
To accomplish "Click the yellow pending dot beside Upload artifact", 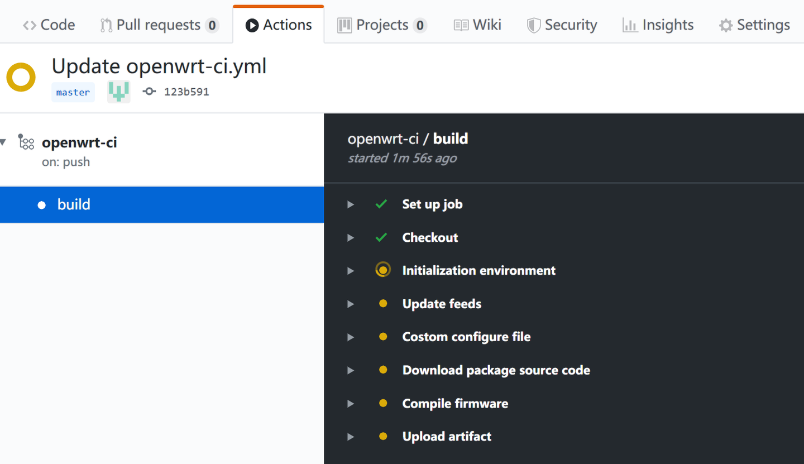I will point(383,436).
